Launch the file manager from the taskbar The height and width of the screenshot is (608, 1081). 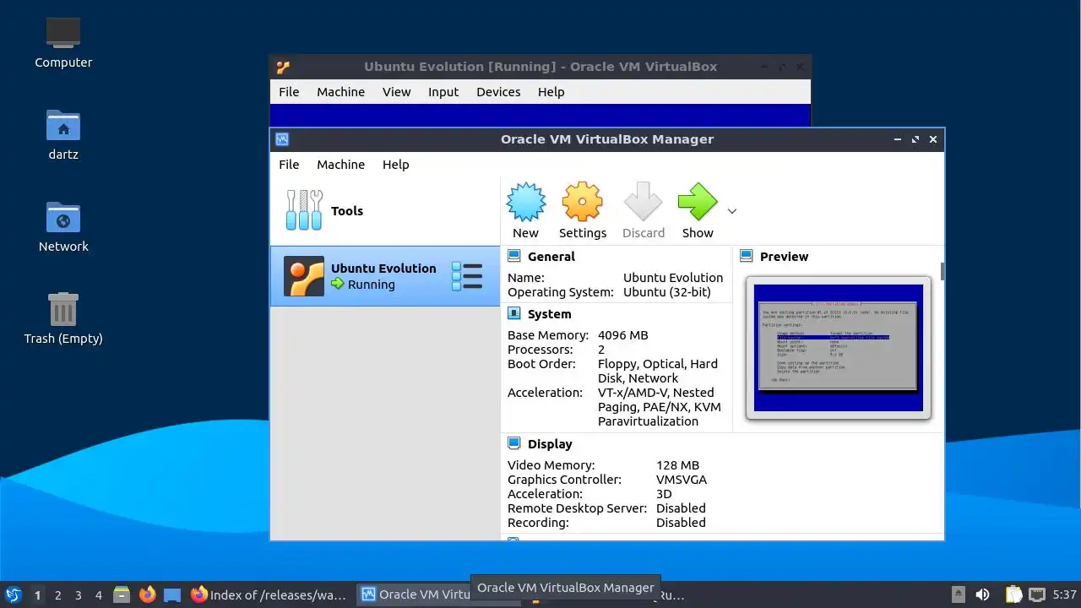tap(122, 594)
